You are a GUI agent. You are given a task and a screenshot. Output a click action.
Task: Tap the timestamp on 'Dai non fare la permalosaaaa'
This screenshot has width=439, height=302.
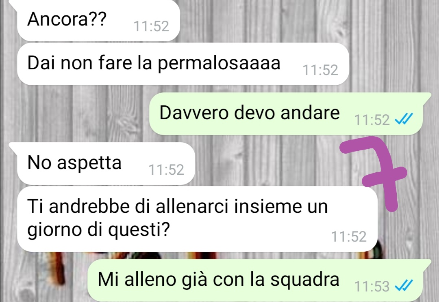point(320,70)
